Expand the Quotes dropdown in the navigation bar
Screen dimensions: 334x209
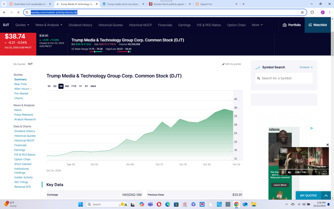click(22, 25)
